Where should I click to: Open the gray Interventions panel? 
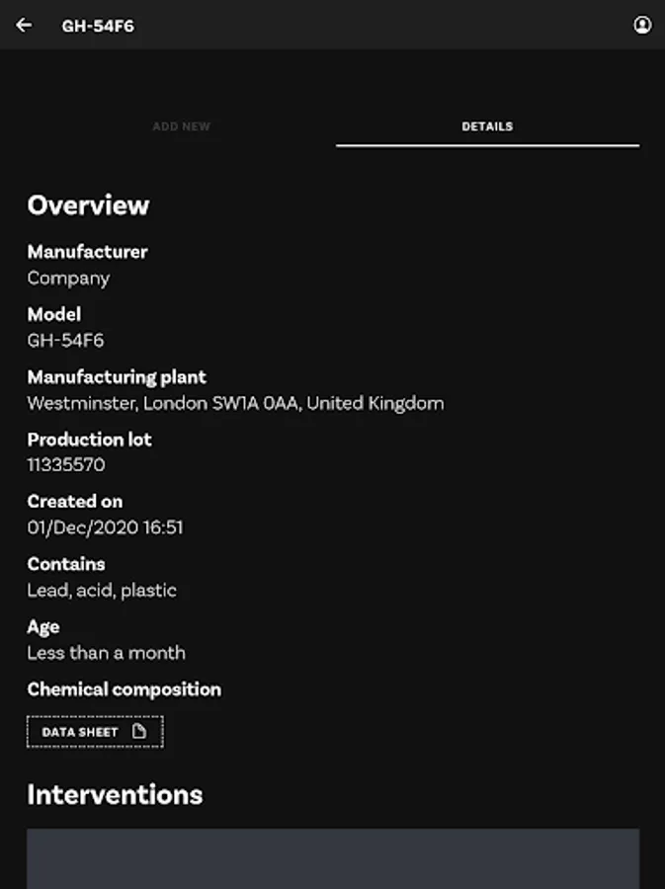point(332,857)
